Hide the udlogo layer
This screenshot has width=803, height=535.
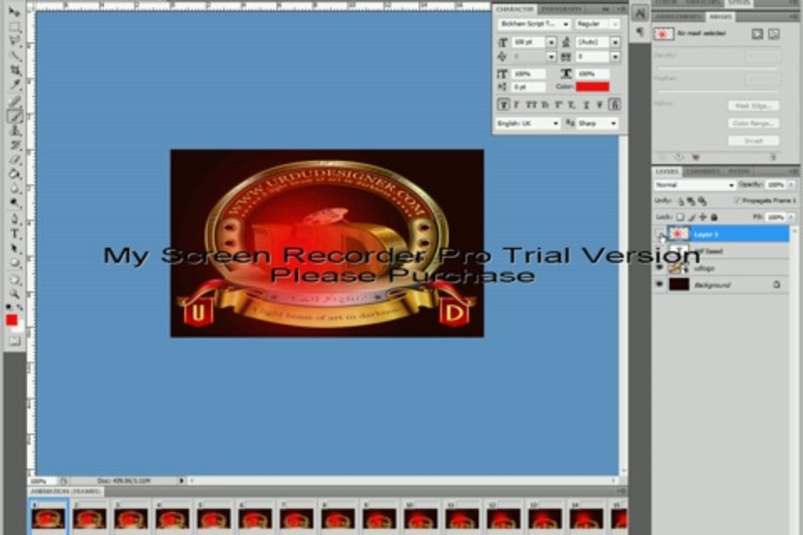(x=660, y=267)
